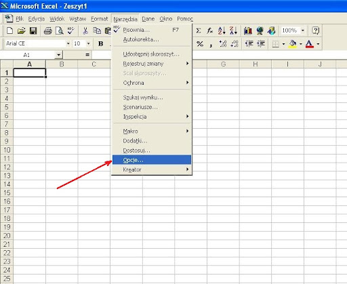Expand the Inspekcja submenu
This screenshot has width=347, height=284.
(x=152, y=117)
